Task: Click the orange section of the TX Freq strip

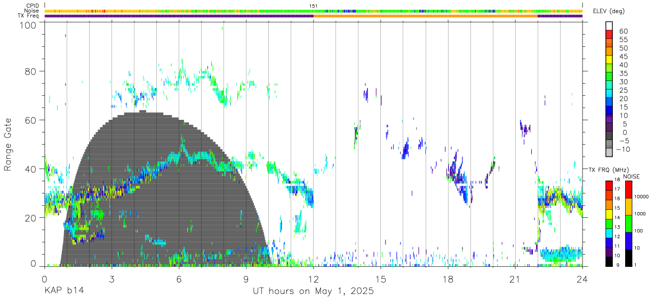Action: point(425,16)
